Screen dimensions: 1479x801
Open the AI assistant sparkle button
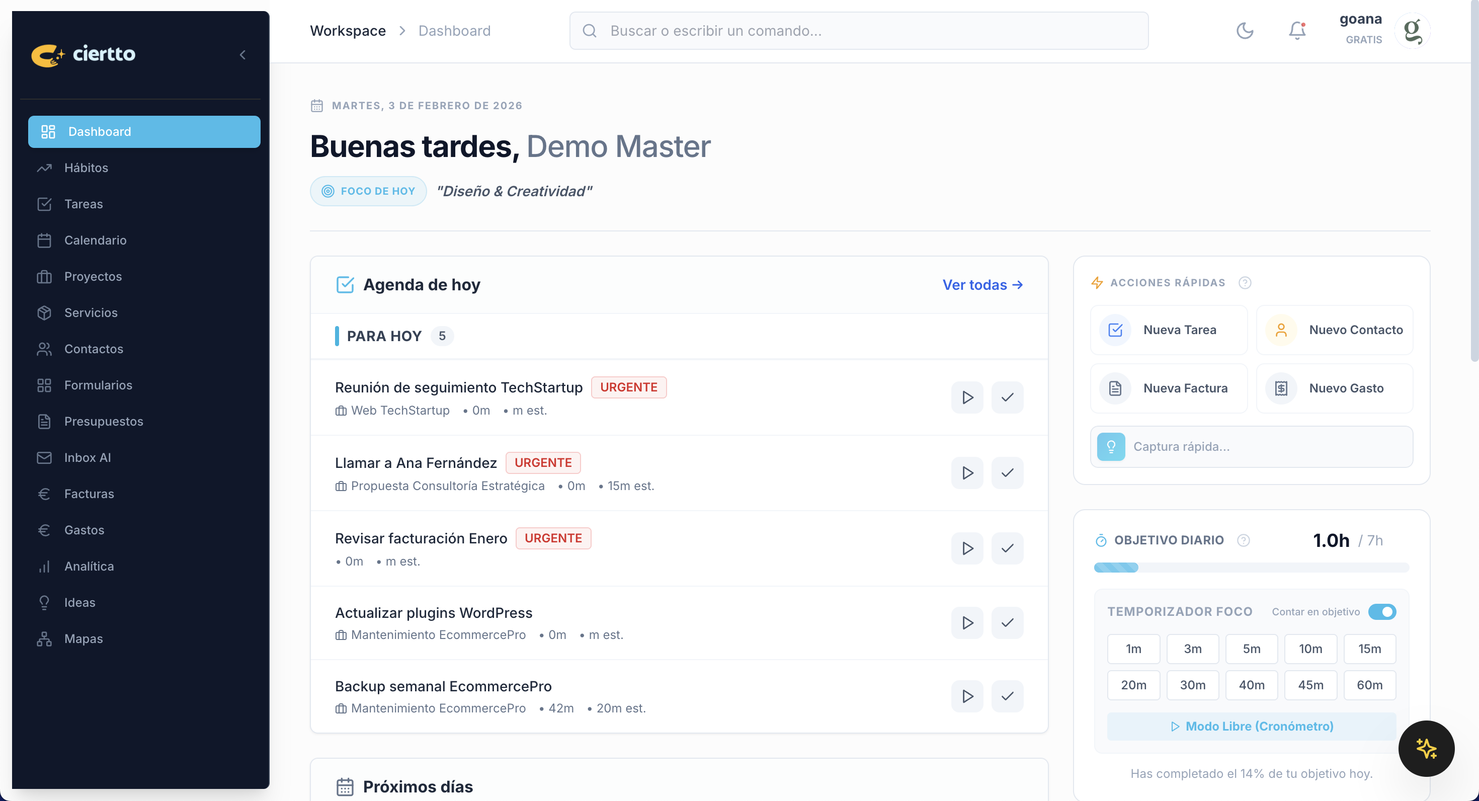point(1426,748)
